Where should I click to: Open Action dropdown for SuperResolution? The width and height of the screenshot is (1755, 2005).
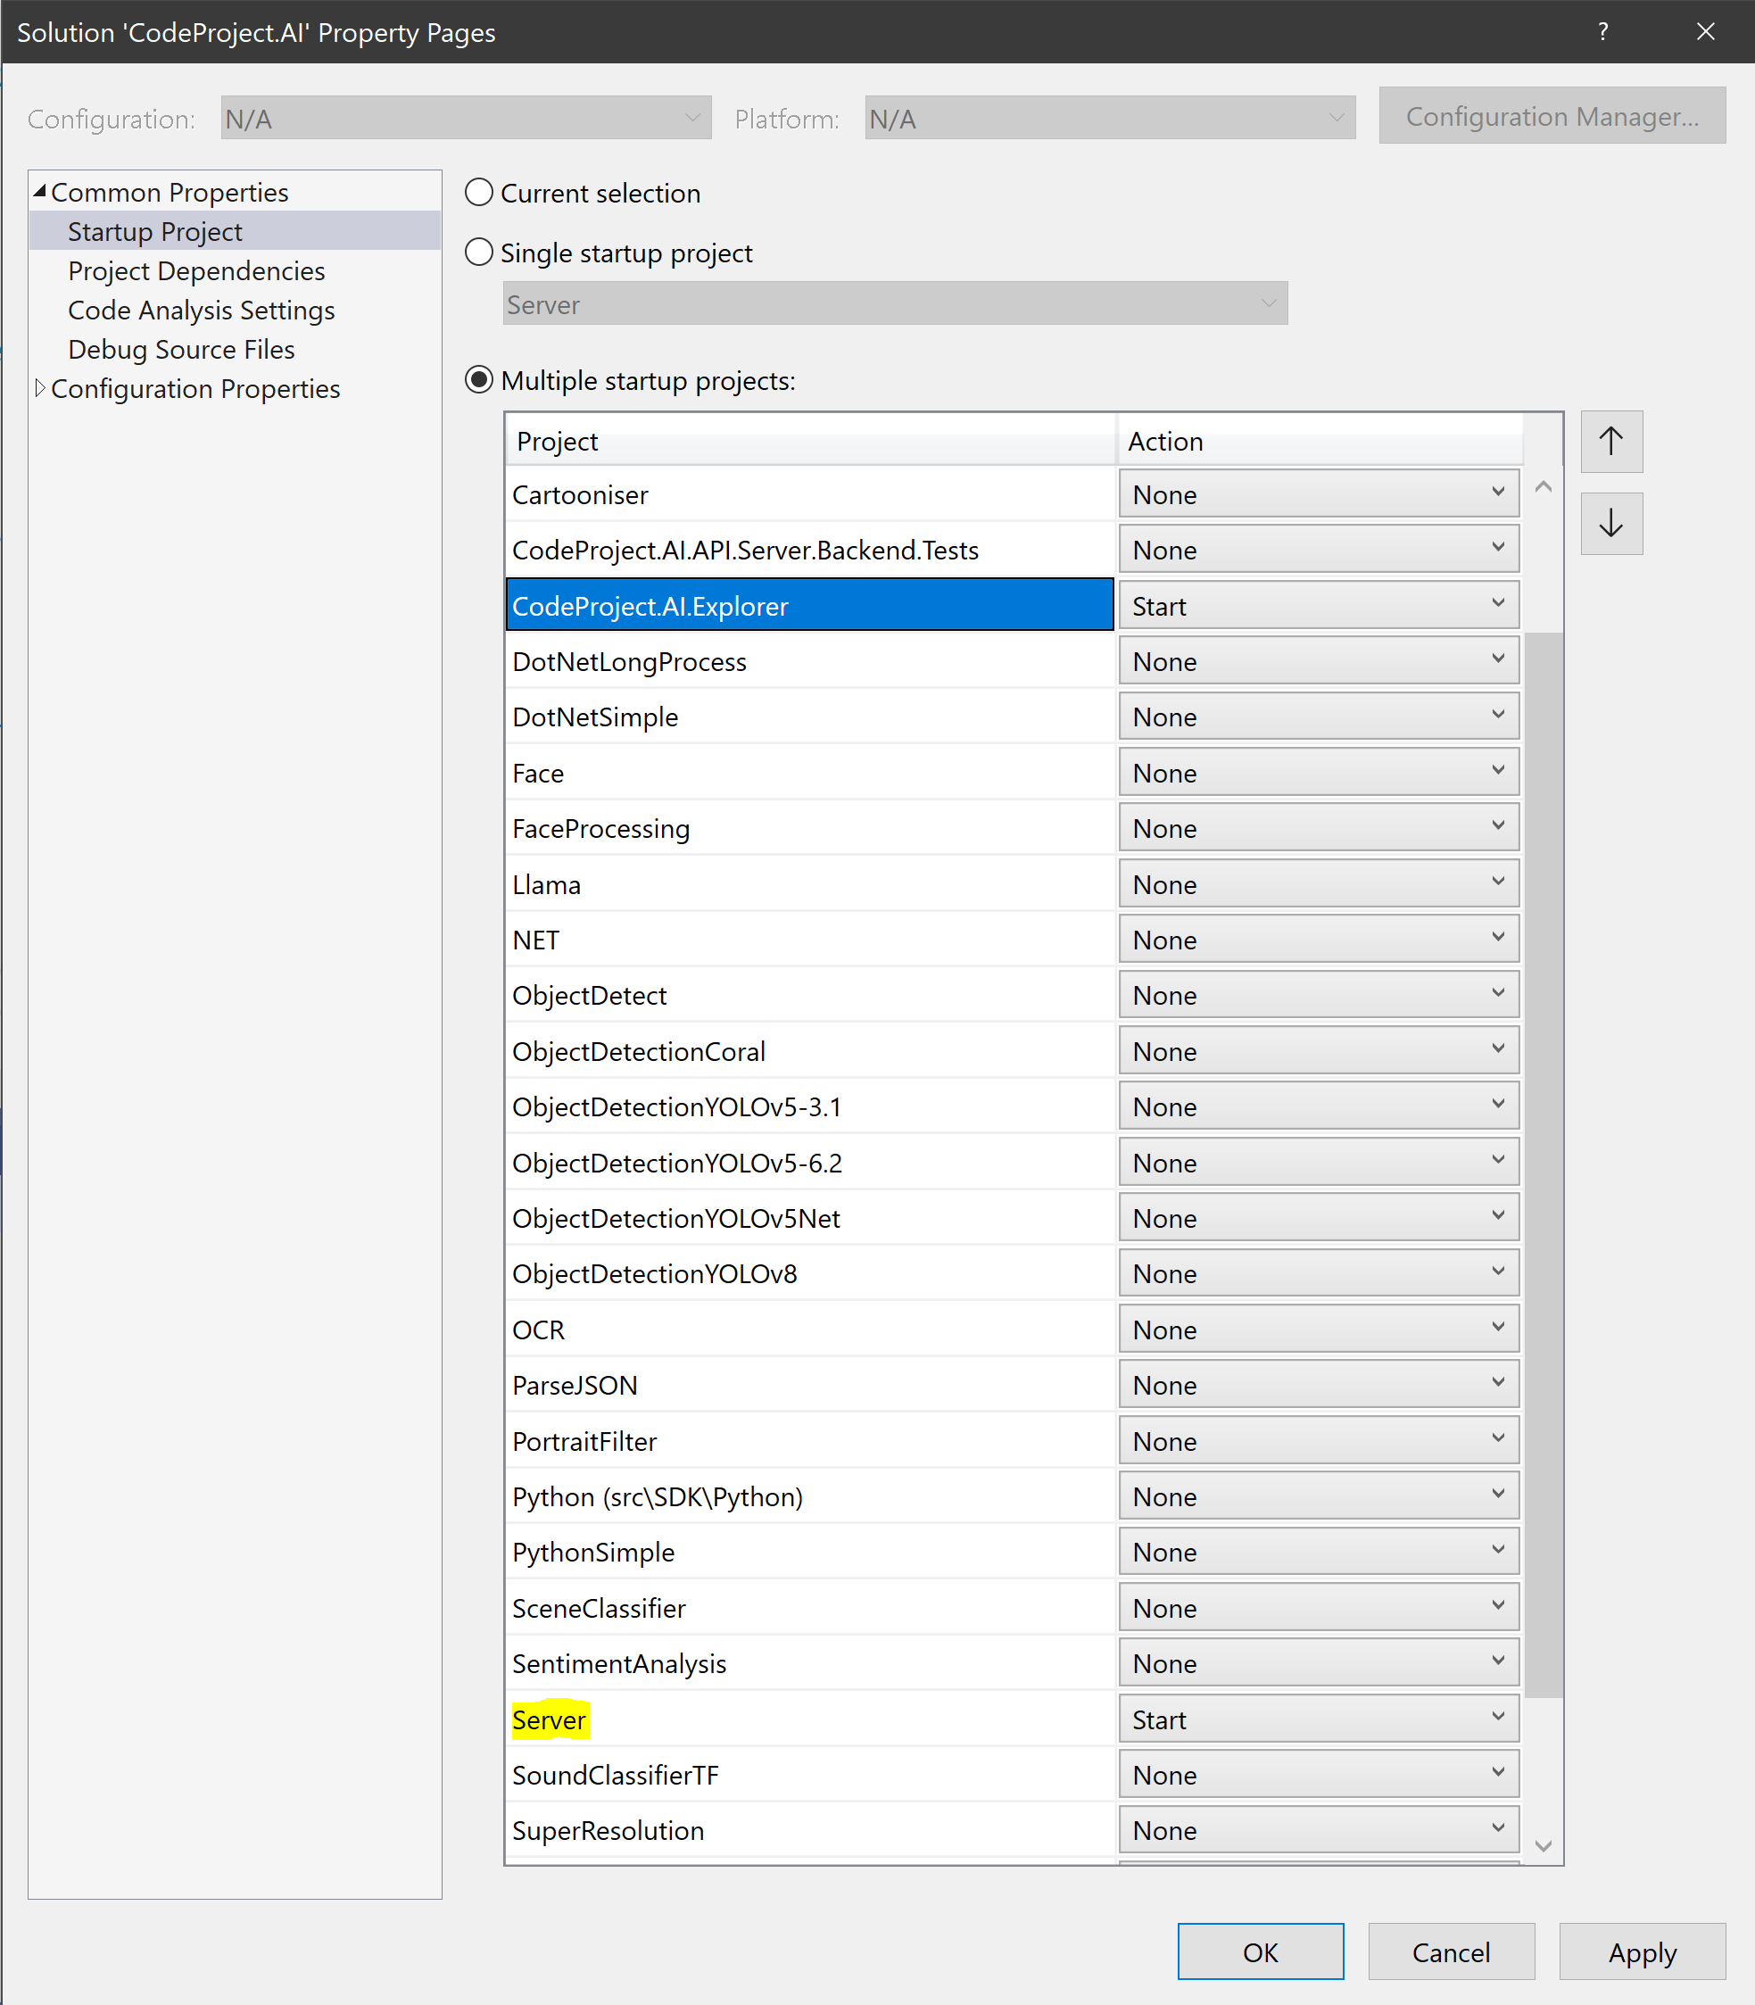click(x=1318, y=1830)
